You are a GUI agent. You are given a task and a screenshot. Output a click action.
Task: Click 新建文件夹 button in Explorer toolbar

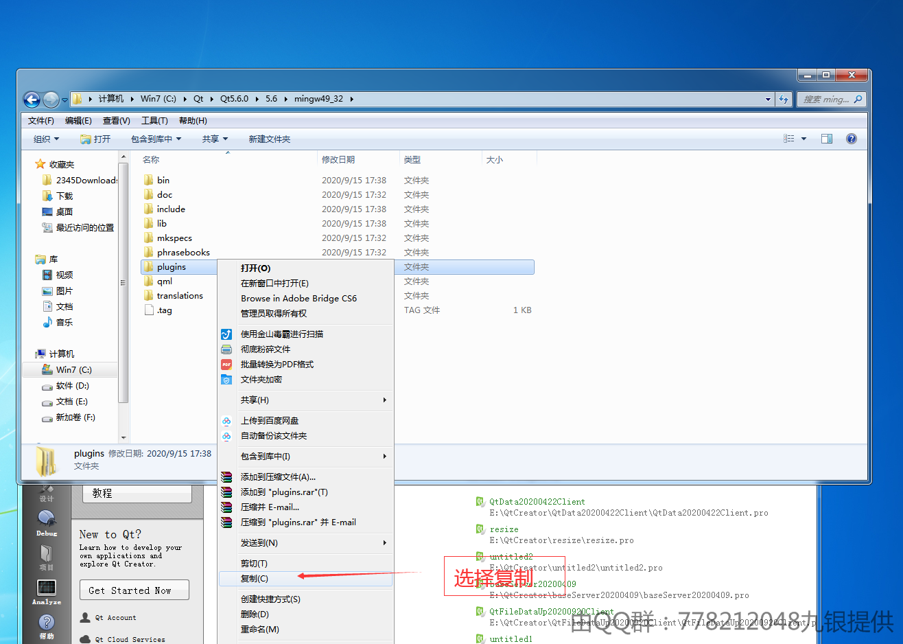[270, 139]
